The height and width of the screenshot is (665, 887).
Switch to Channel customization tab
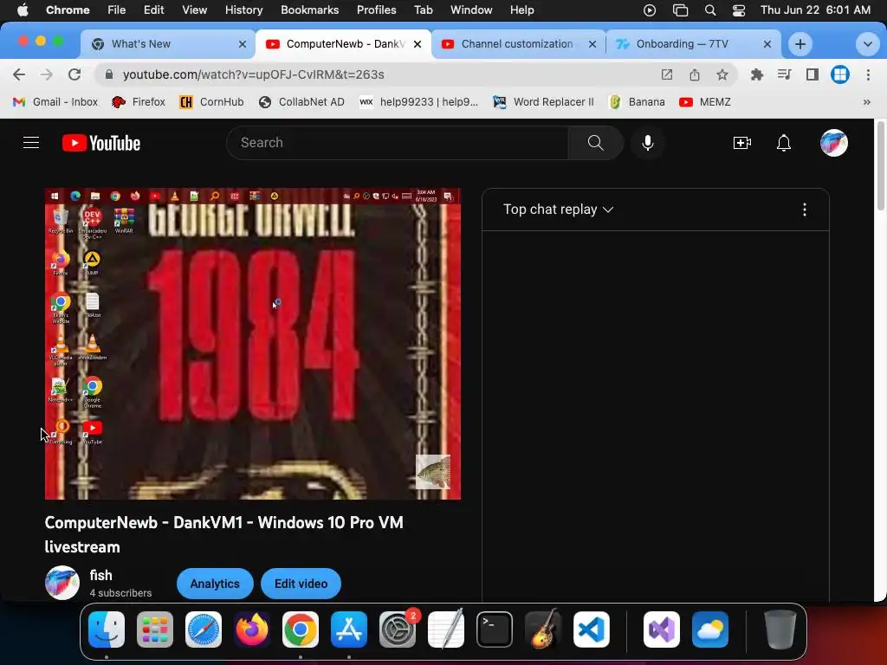tap(517, 44)
